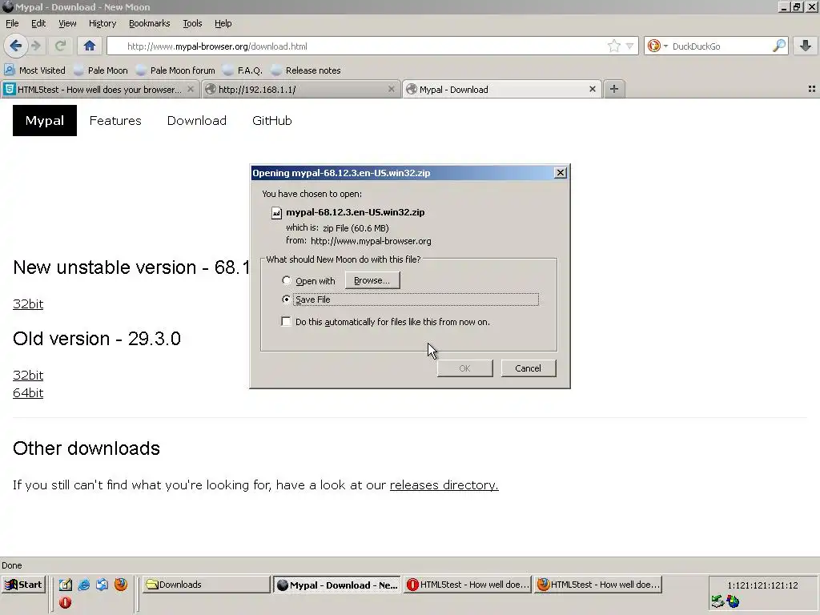Open the Tools menu
The height and width of the screenshot is (615, 820).
tap(192, 23)
